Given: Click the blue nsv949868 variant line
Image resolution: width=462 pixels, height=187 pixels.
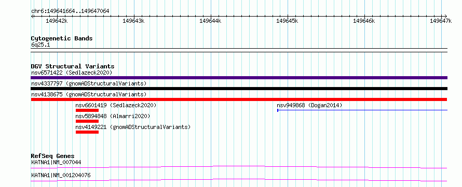Looking at the screenshot, I should [362, 110].
